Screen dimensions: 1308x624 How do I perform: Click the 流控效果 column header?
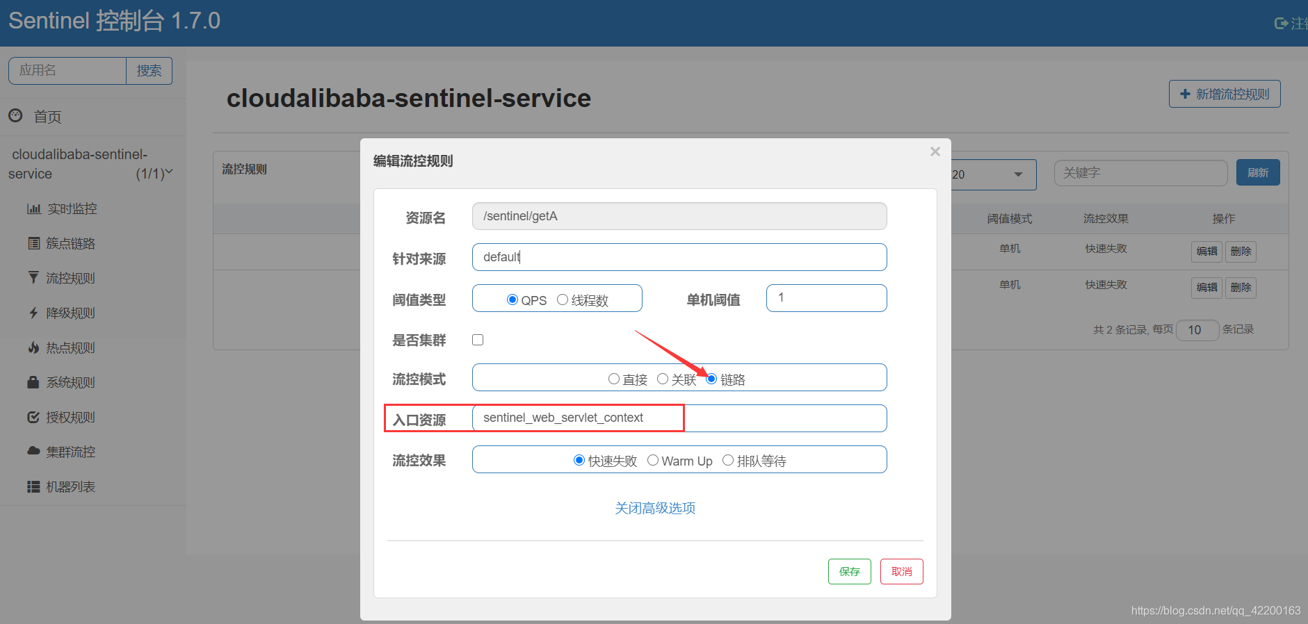coord(1106,219)
